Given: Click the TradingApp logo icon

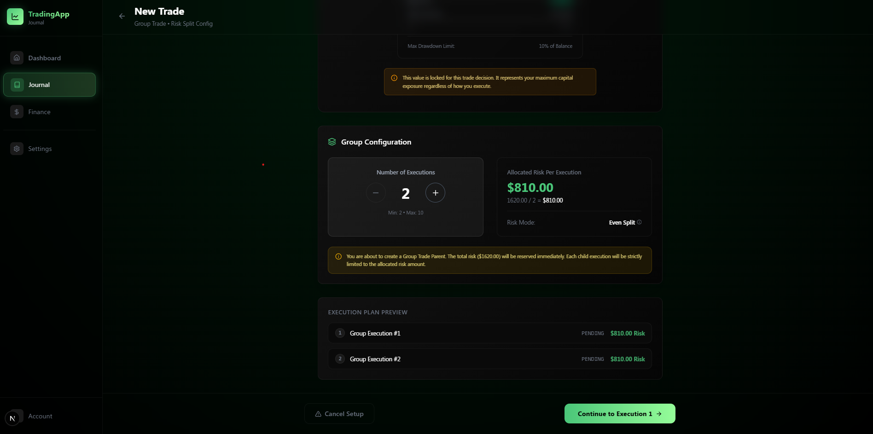Looking at the screenshot, I should pyautogui.click(x=15, y=17).
